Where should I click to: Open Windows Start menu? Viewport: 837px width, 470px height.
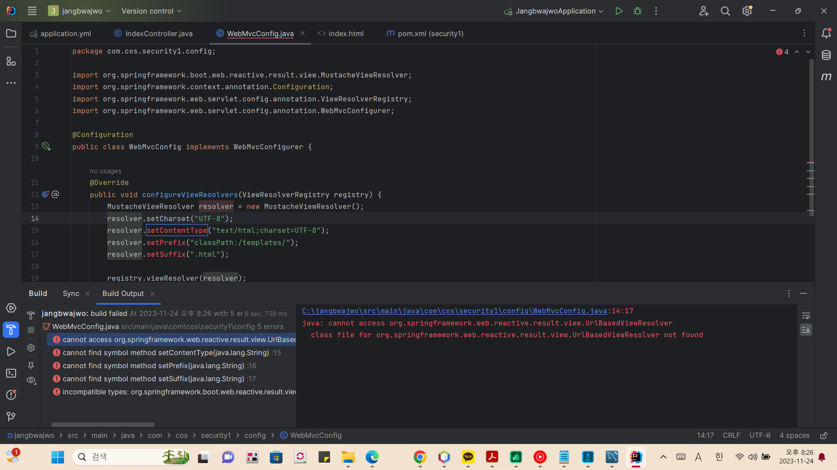(x=58, y=457)
